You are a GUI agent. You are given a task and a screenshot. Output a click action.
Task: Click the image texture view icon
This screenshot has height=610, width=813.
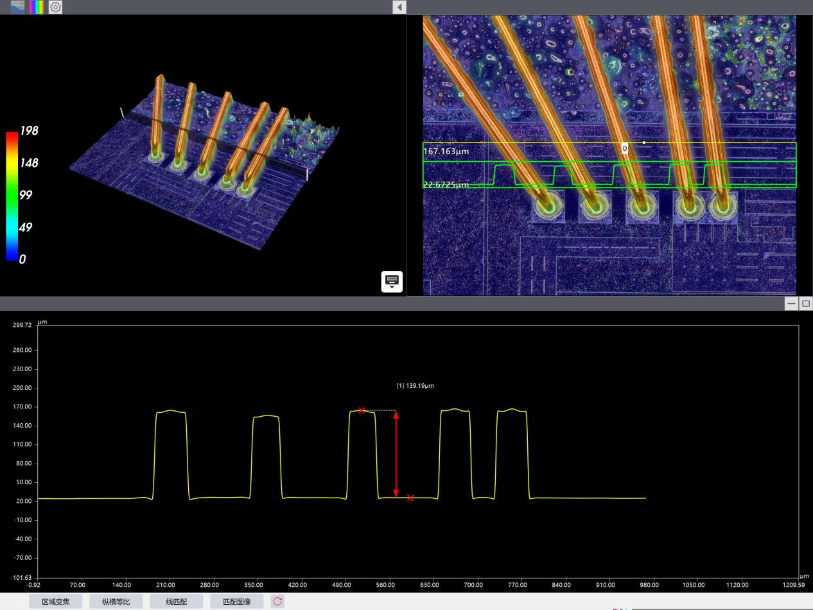click(x=18, y=7)
